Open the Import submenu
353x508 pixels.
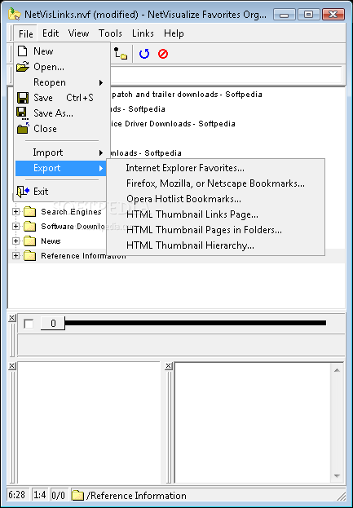click(61, 152)
